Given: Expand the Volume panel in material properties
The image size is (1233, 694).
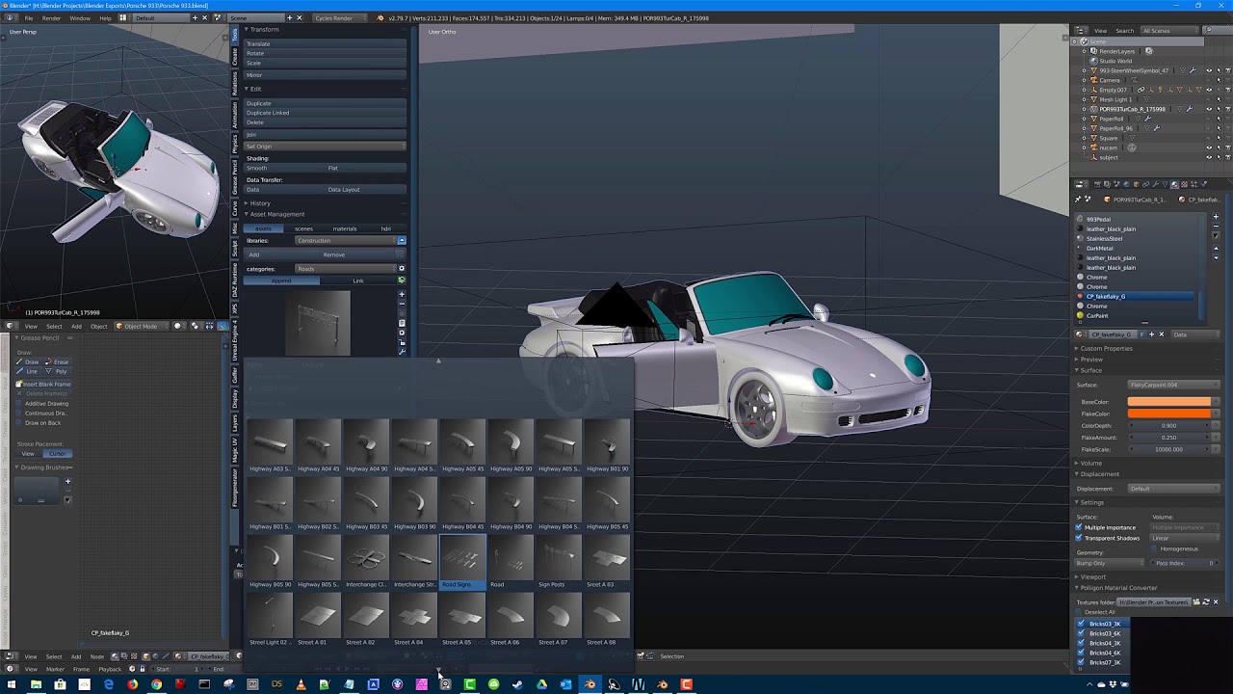Looking at the screenshot, I should 1089,463.
